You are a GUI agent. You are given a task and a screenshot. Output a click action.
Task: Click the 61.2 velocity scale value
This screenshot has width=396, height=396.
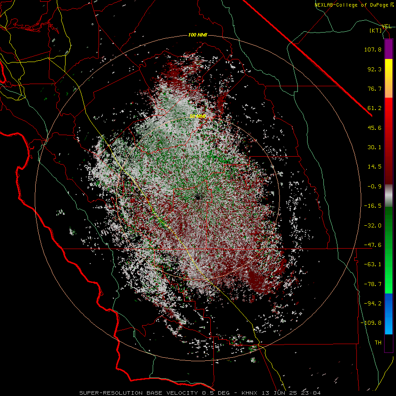374,108
